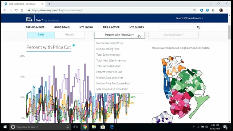Click the site search magnifier icon
The image size is (233, 131).
[198, 27]
